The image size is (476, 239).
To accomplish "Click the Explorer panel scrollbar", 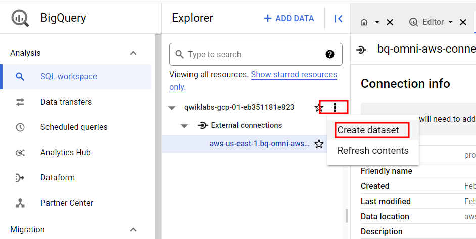I will click(346, 216).
